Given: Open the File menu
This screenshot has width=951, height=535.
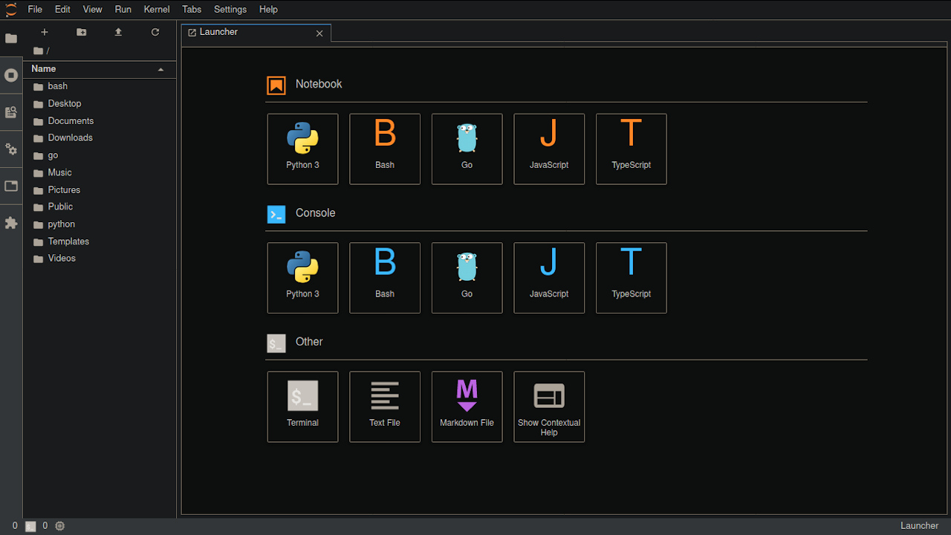Looking at the screenshot, I should (35, 10).
